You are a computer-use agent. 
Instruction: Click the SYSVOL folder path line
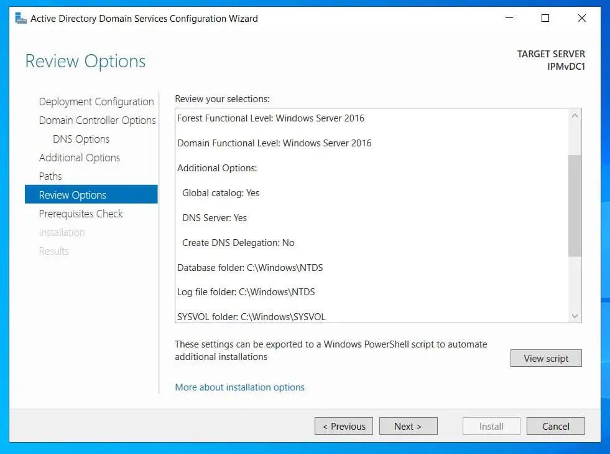251,316
